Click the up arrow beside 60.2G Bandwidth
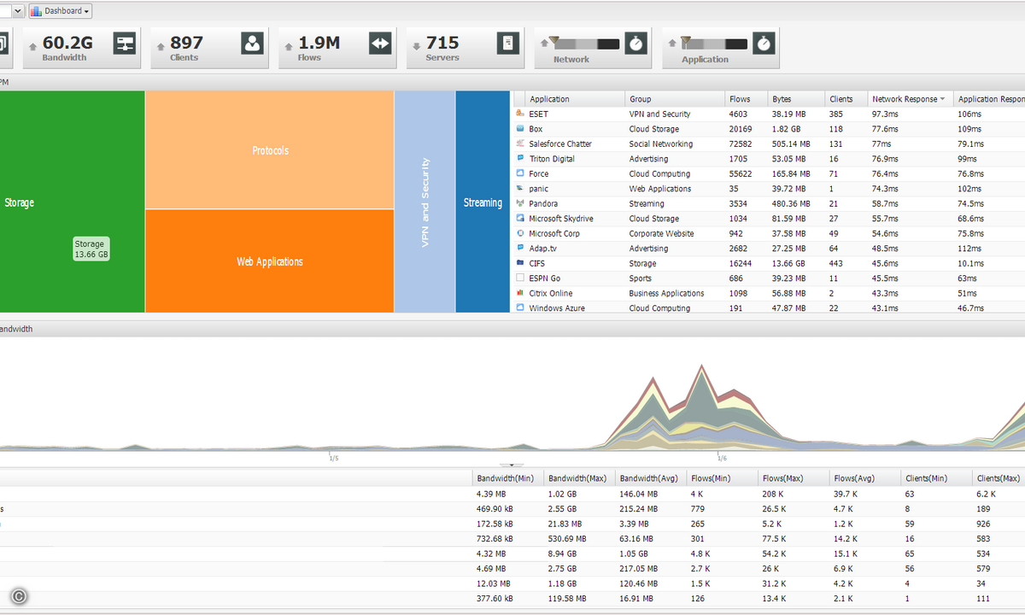1025x615 pixels. point(33,45)
